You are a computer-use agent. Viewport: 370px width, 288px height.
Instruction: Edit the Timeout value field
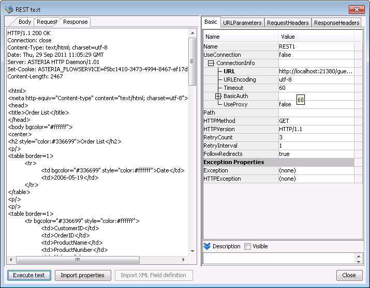tap(316, 88)
